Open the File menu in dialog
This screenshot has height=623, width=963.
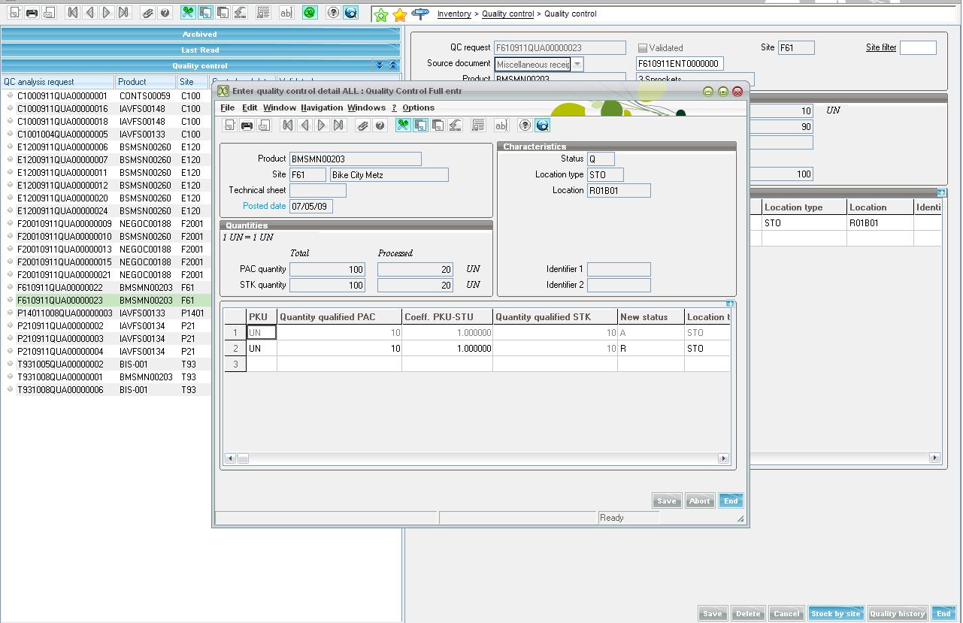click(x=227, y=107)
